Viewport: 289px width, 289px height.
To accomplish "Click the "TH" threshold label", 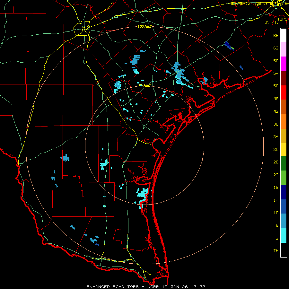I will 276,250.
